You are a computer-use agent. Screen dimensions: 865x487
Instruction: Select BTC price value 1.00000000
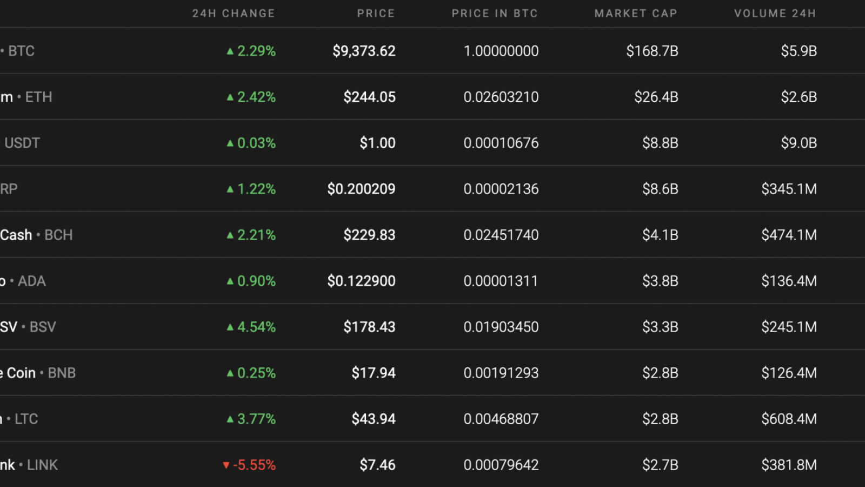click(x=501, y=51)
